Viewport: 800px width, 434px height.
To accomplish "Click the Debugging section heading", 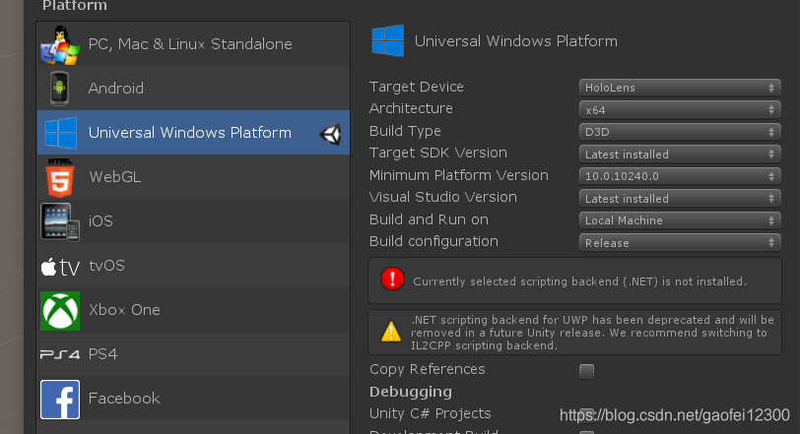I will (x=411, y=392).
